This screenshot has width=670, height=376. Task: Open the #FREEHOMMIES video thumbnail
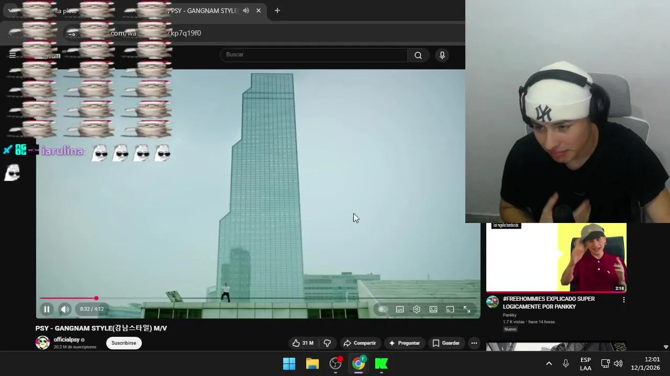click(x=556, y=257)
